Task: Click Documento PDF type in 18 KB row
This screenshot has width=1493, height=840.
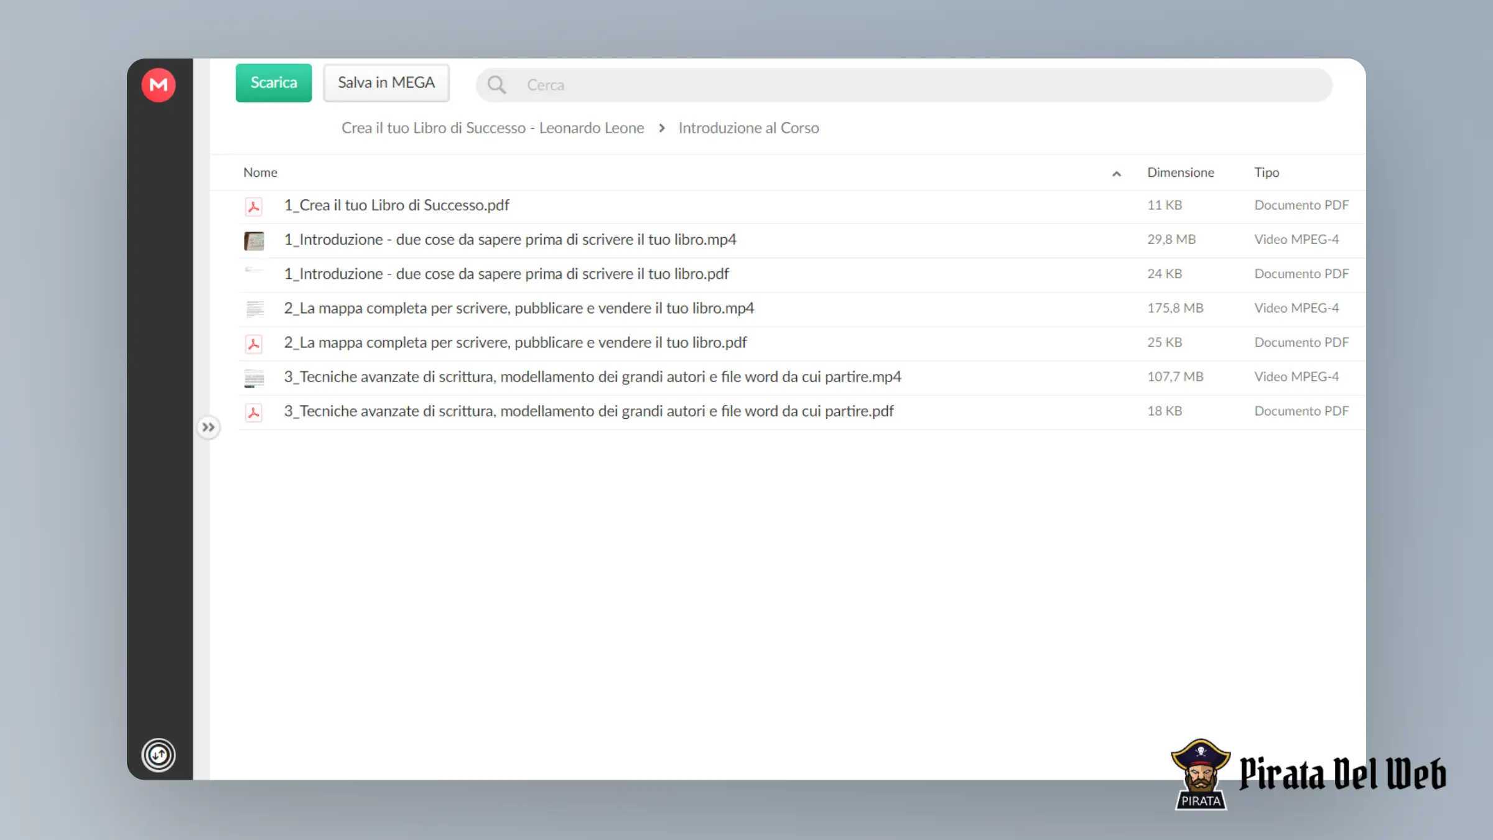Action: coord(1301,411)
